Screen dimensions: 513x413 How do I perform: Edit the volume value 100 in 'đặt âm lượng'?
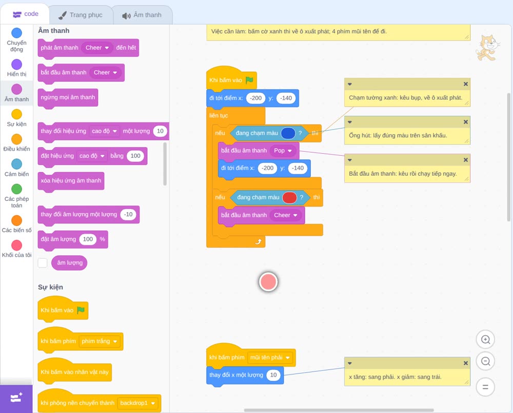coord(88,239)
